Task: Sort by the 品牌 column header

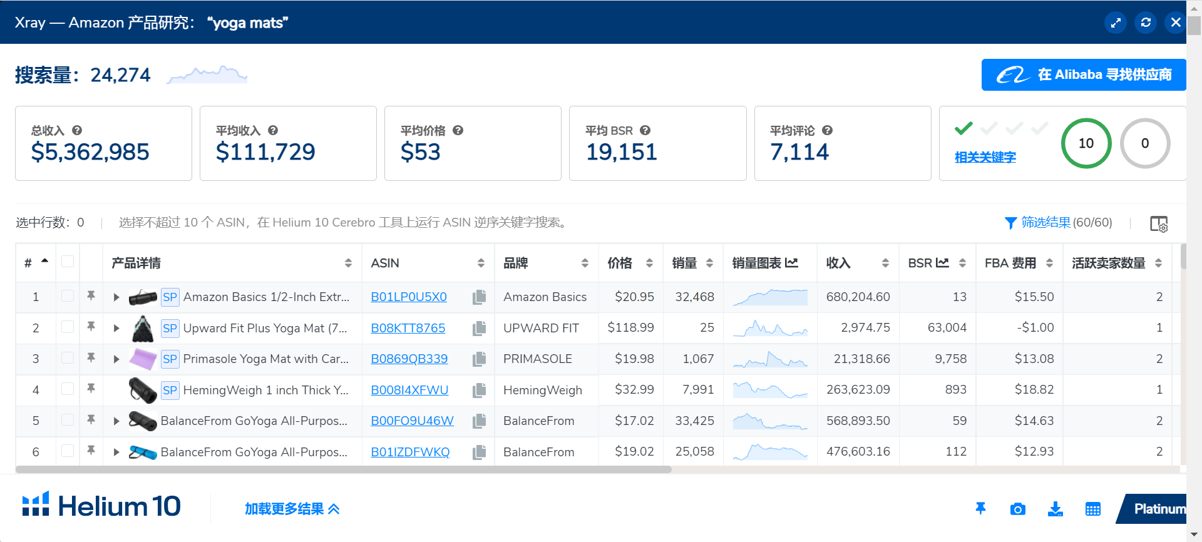Action: pyautogui.click(x=545, y=263)
